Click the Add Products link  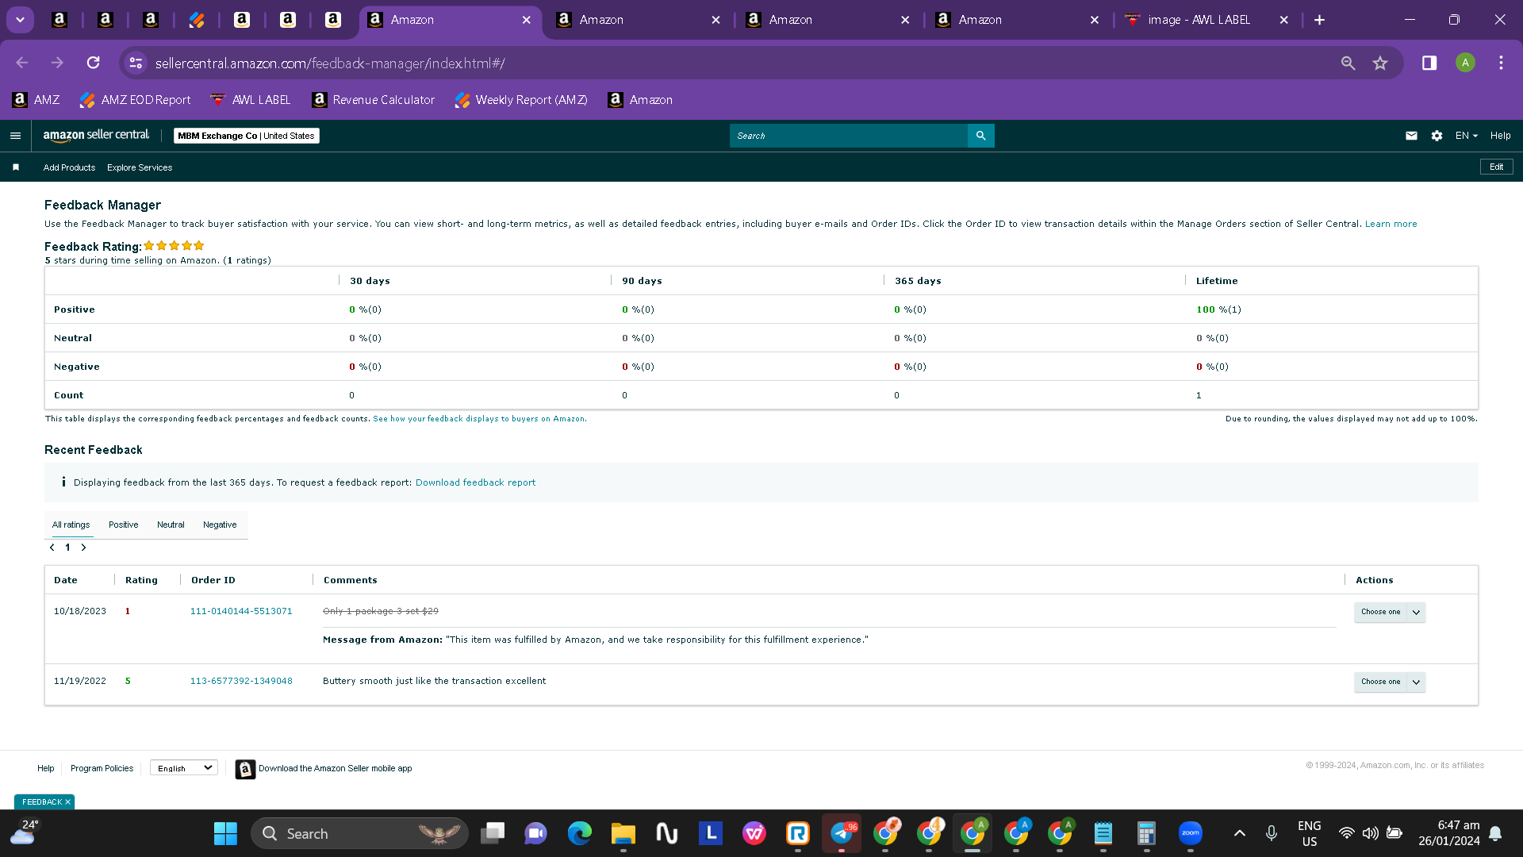tap(69, 167)
